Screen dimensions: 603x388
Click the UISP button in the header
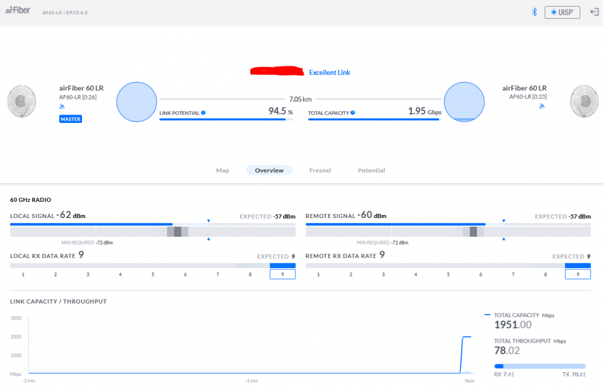click(x=562, y=12)
